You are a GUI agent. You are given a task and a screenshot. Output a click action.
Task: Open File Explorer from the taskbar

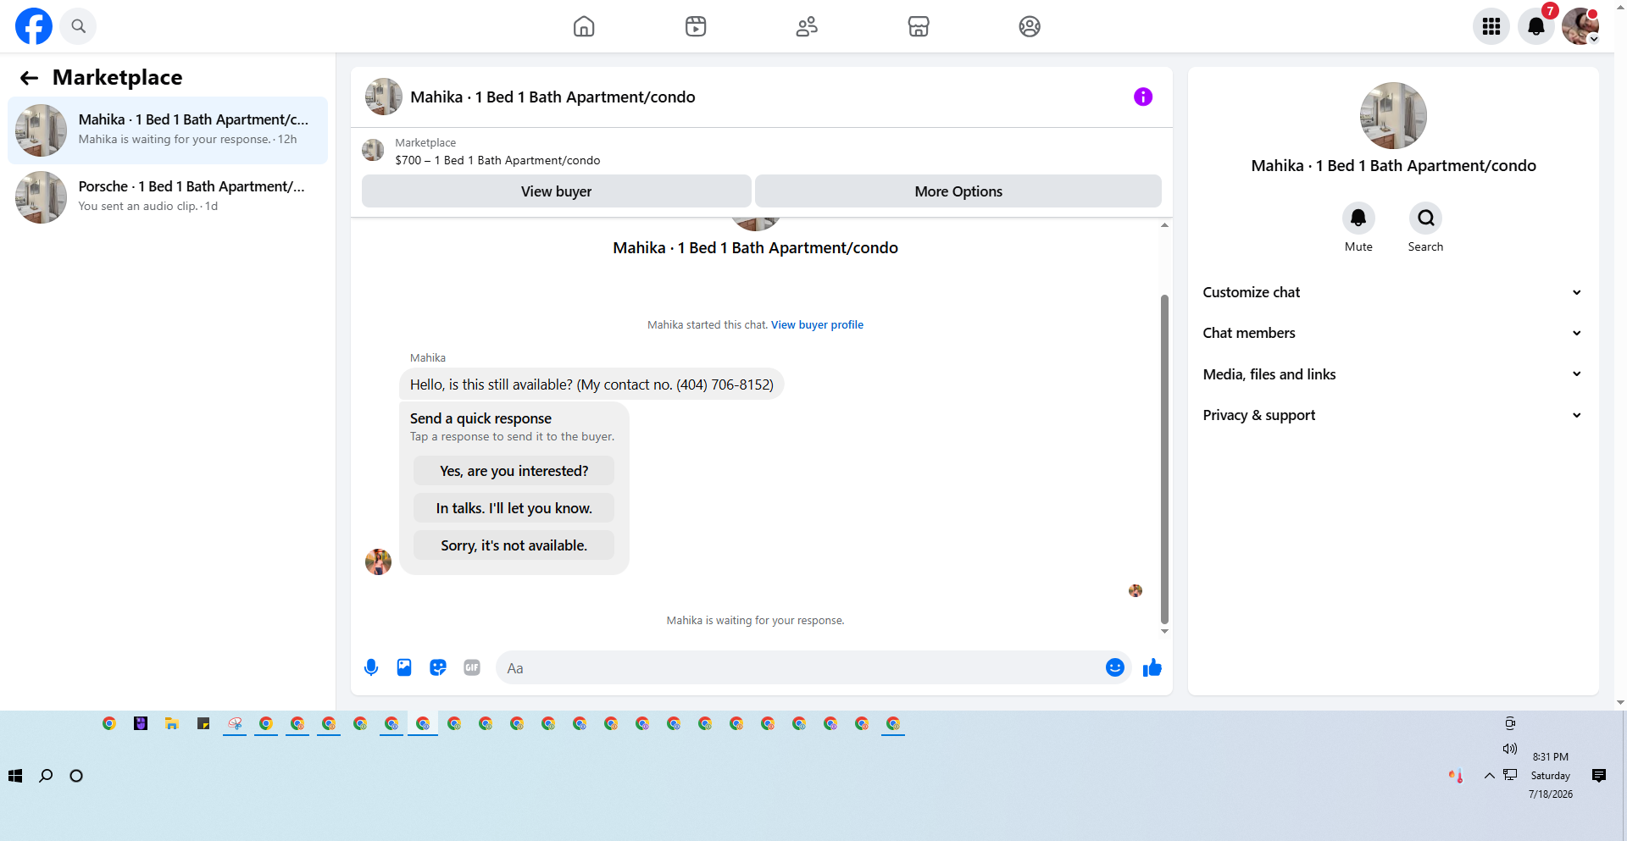coord(172,723)
